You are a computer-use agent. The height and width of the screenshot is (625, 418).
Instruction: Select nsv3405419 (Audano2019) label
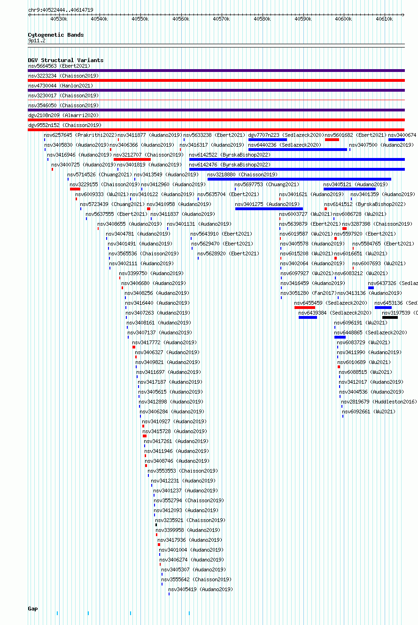click(x=201, y=590)
